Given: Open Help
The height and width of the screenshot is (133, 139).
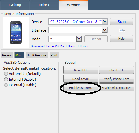Looking at the screenshot, I should (x=121, y=39).
